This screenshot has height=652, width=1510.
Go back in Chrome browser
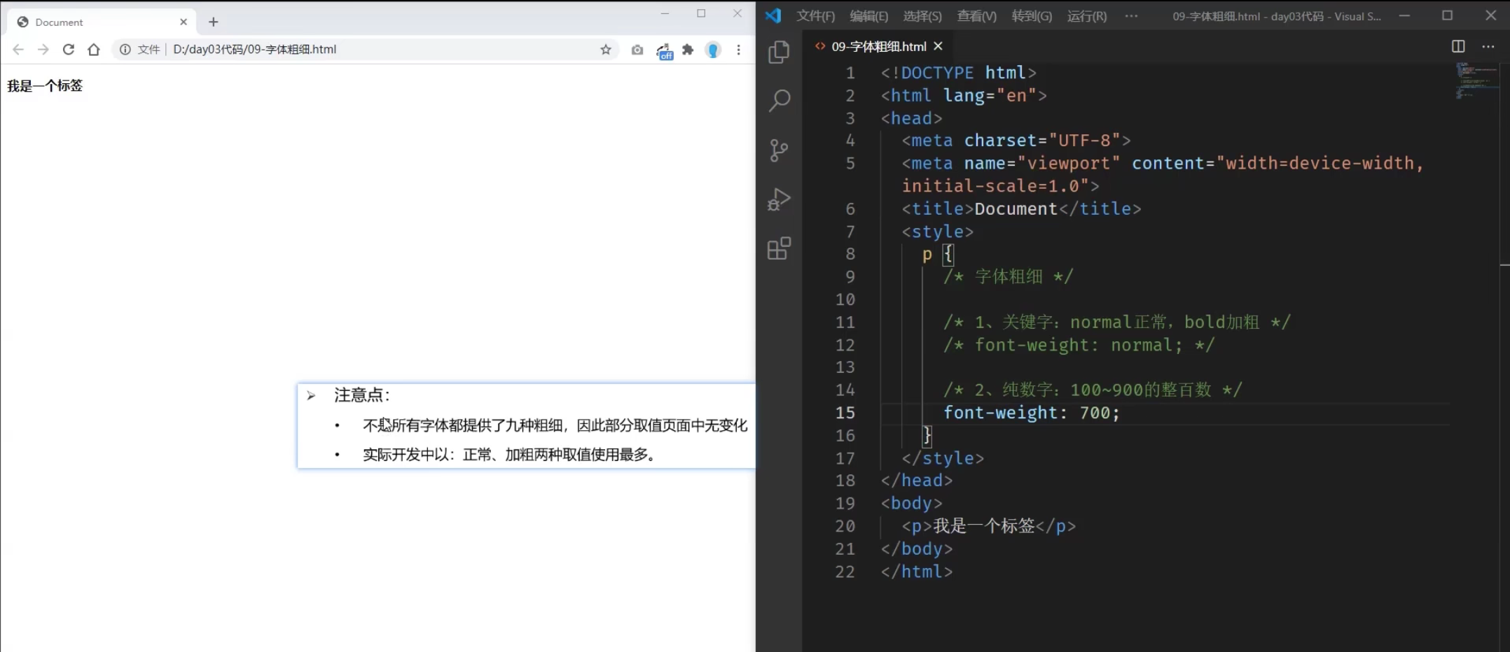(x=18, y=50)
